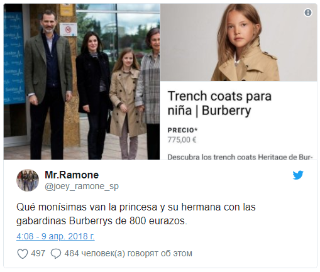Open '484 человек(а) говорят об этом' conversation

click(x=128, y=254)
